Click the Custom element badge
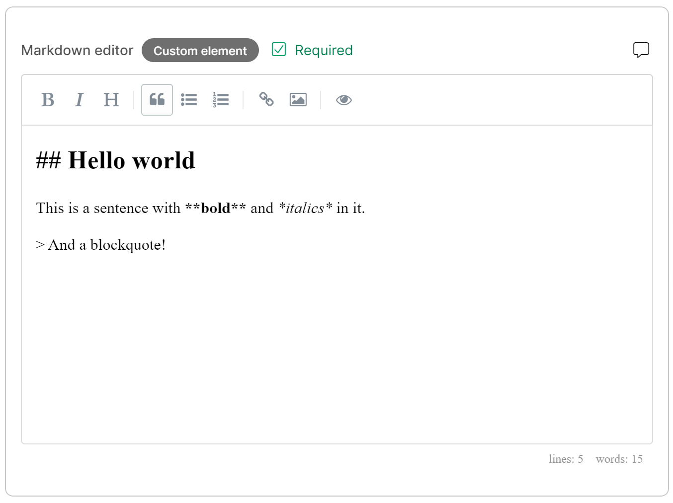 coord(200,50)
